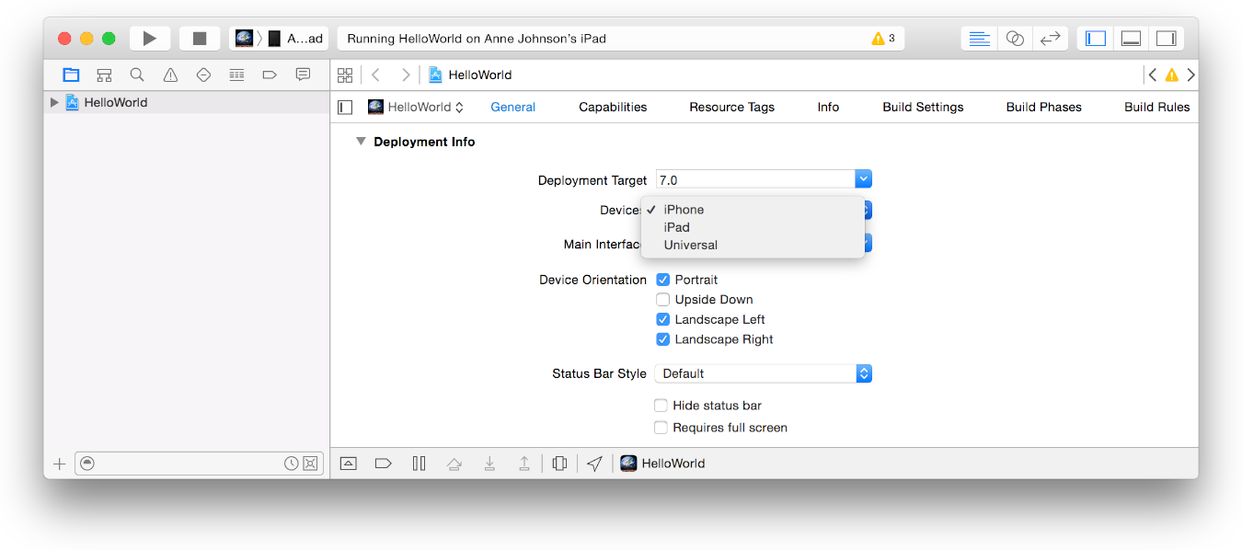Click the activity status field text
This screenshot has height=550, width=1242.
pos(477,39)
